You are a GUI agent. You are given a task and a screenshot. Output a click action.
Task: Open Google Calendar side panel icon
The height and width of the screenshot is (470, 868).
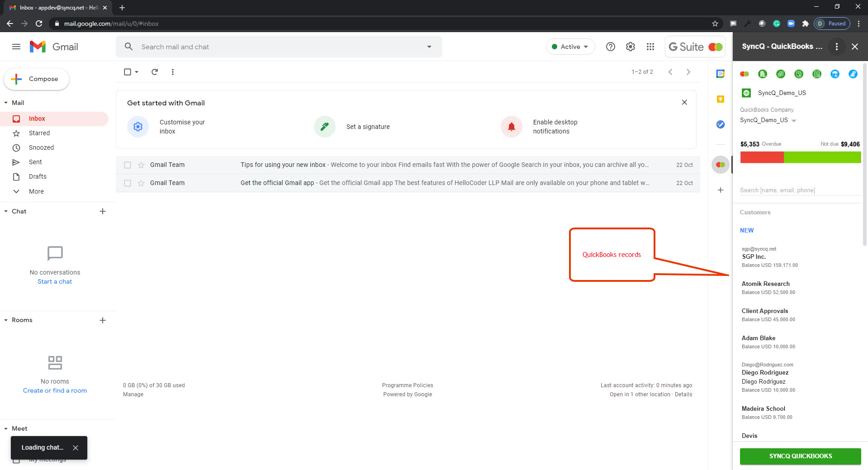point(721,74)
